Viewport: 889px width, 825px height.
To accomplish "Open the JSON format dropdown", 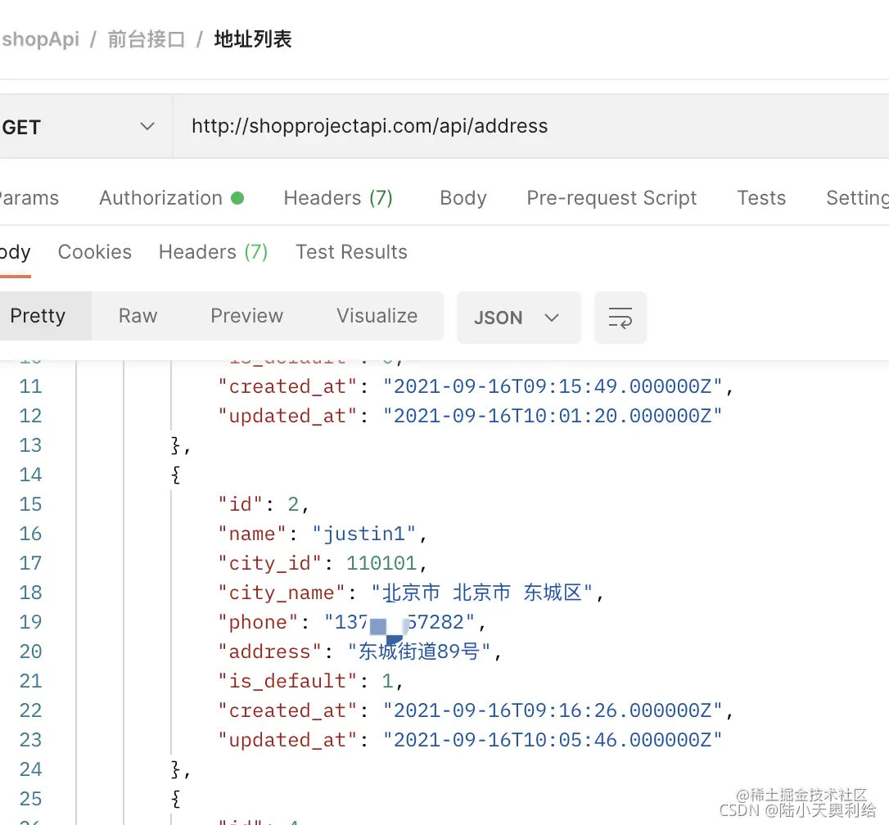I will pos(519,318).
